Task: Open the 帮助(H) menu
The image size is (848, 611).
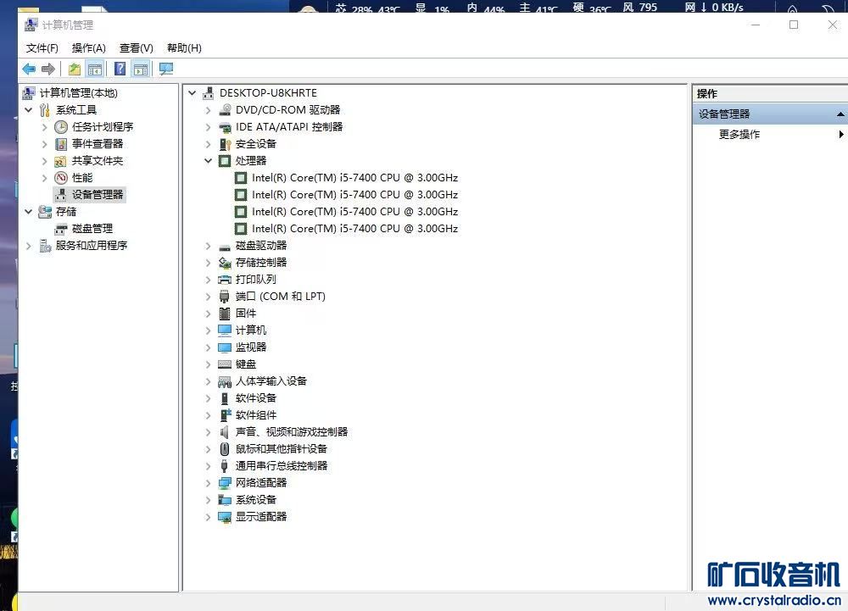Action: [184, 48]
